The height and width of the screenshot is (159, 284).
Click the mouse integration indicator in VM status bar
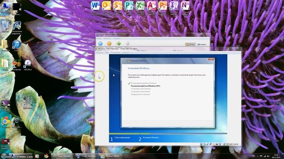224,144
